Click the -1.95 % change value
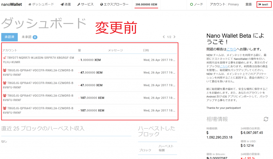Image resolution: width=273 pixels, height=159 pixels. click(248, 158)
